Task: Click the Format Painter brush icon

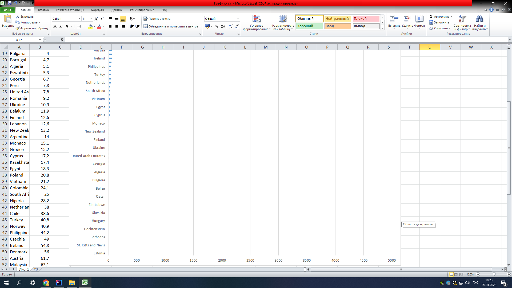Action: tap(18, 28)
